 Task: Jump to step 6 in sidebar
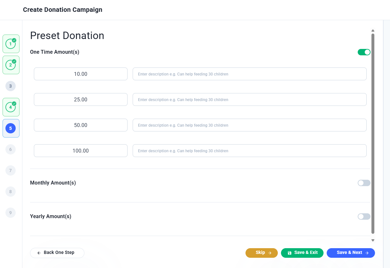pos(11,149)
